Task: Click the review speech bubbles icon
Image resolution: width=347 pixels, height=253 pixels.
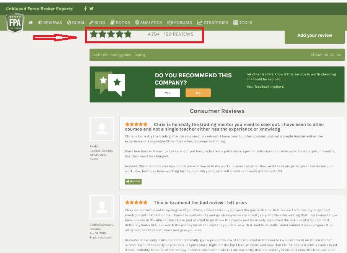Action: point(110,84)
